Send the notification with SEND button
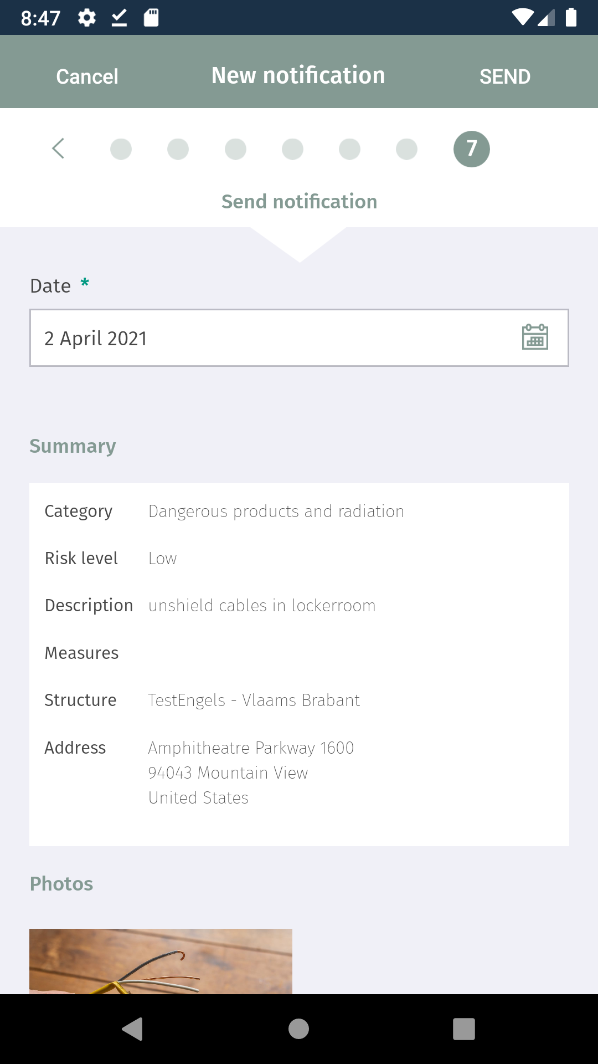598x1064 pixels. click(505, 76)
